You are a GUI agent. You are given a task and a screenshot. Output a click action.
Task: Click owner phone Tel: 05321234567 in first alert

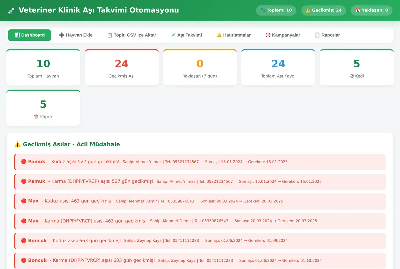tap(182, 162)
